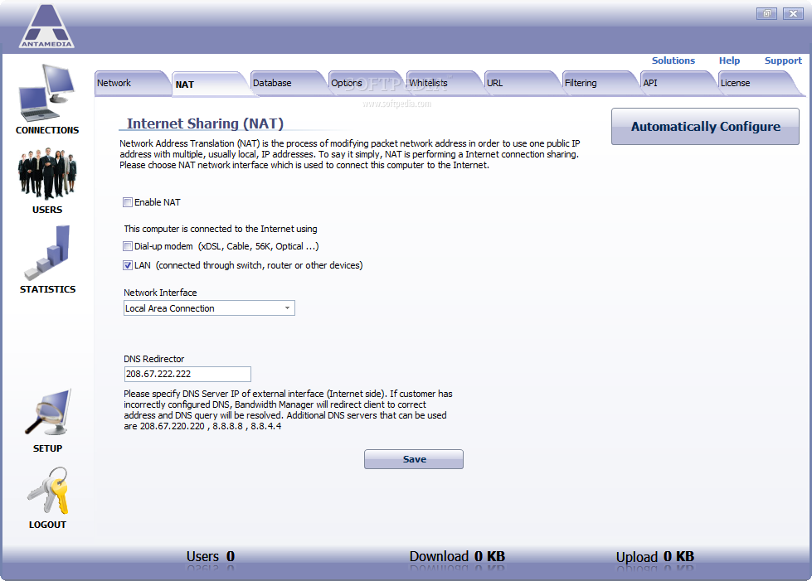Click the Automatically Configure button
This screenshot has width=812, height=581.
705,126
